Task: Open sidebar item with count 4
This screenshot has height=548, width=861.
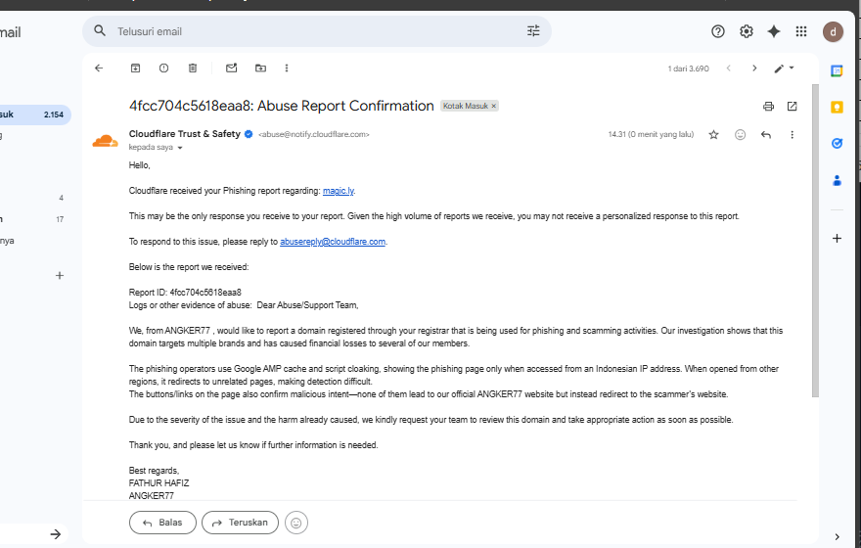Action: (32, 198)
